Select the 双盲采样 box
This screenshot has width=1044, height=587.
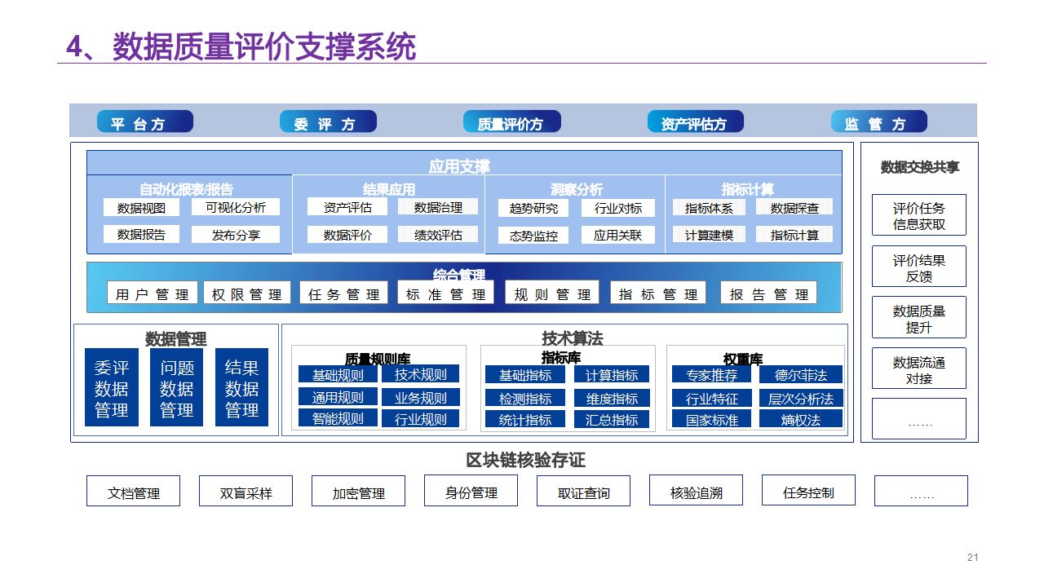tap(246, 492)
